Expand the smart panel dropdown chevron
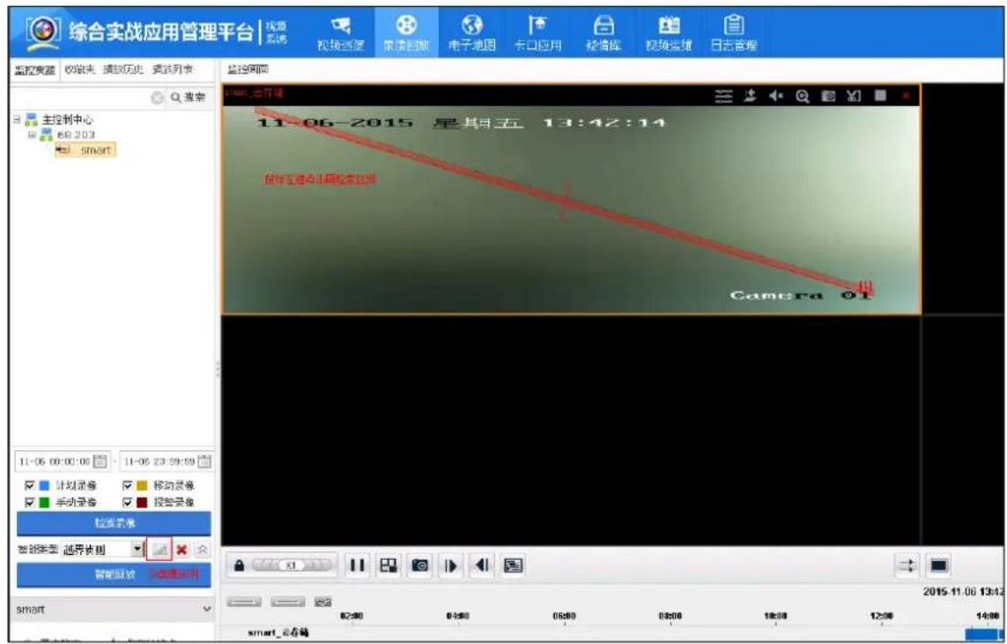1007x644 pixels. tap(207, 609)
